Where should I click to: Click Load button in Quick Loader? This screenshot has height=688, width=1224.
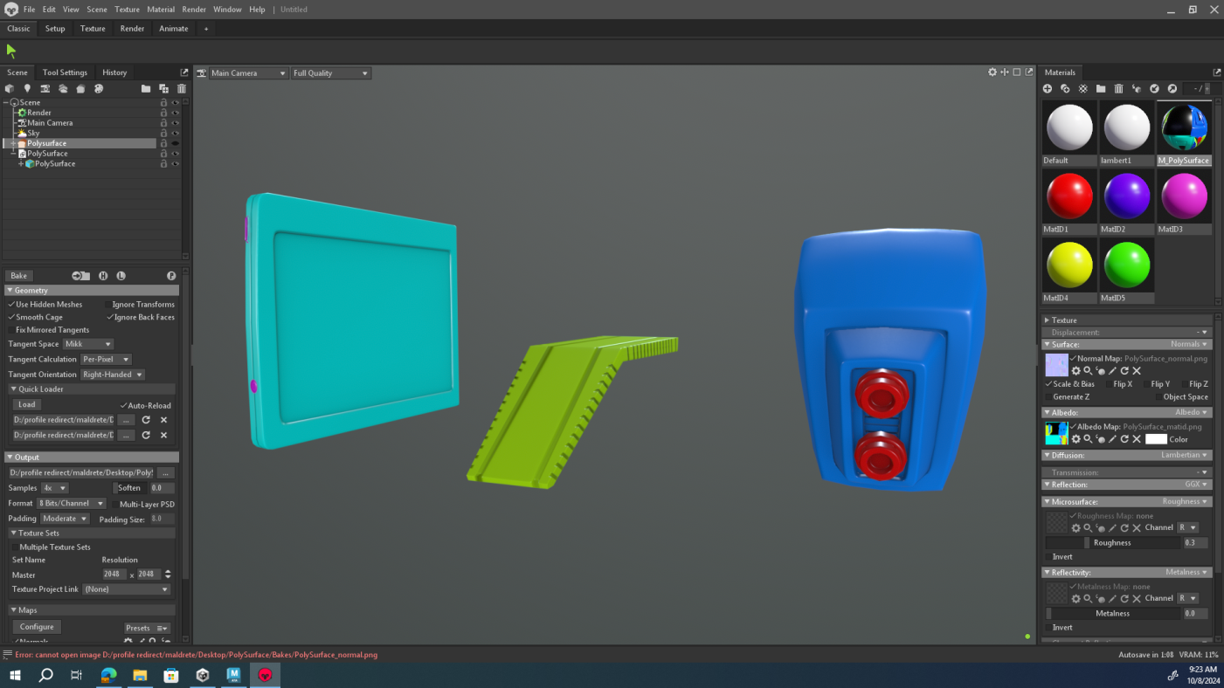(27, 405)
